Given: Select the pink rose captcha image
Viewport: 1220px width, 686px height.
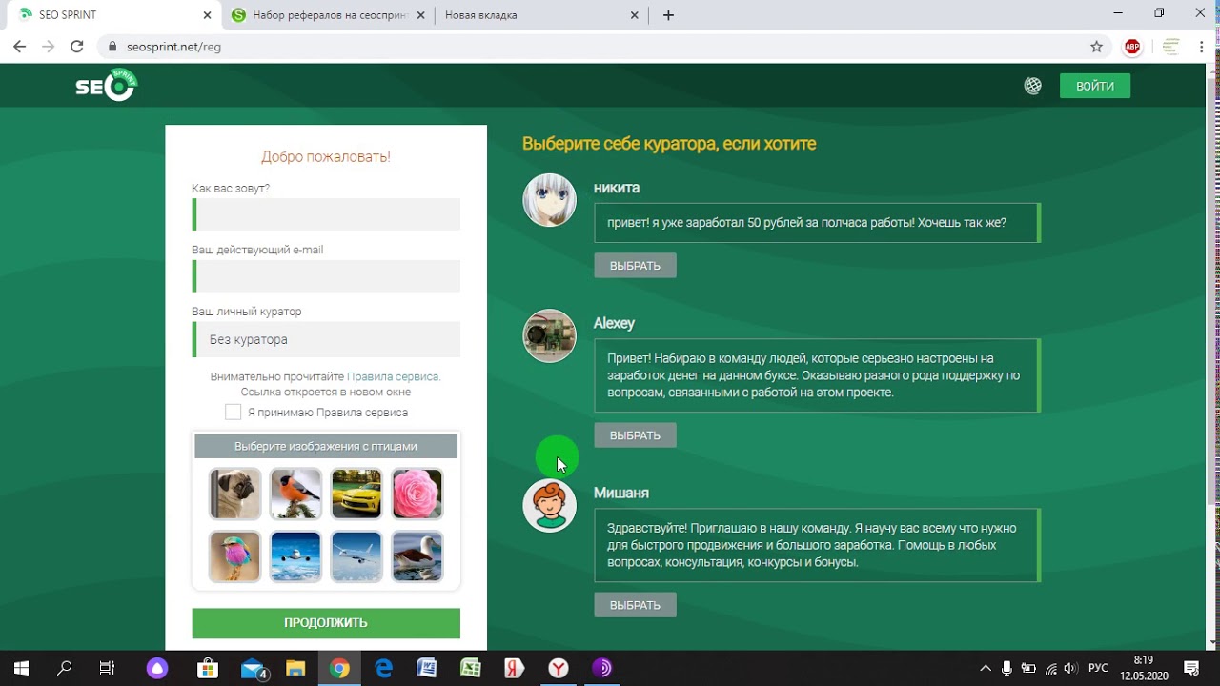Looking at the screenshot, I should tap(417, 494).
